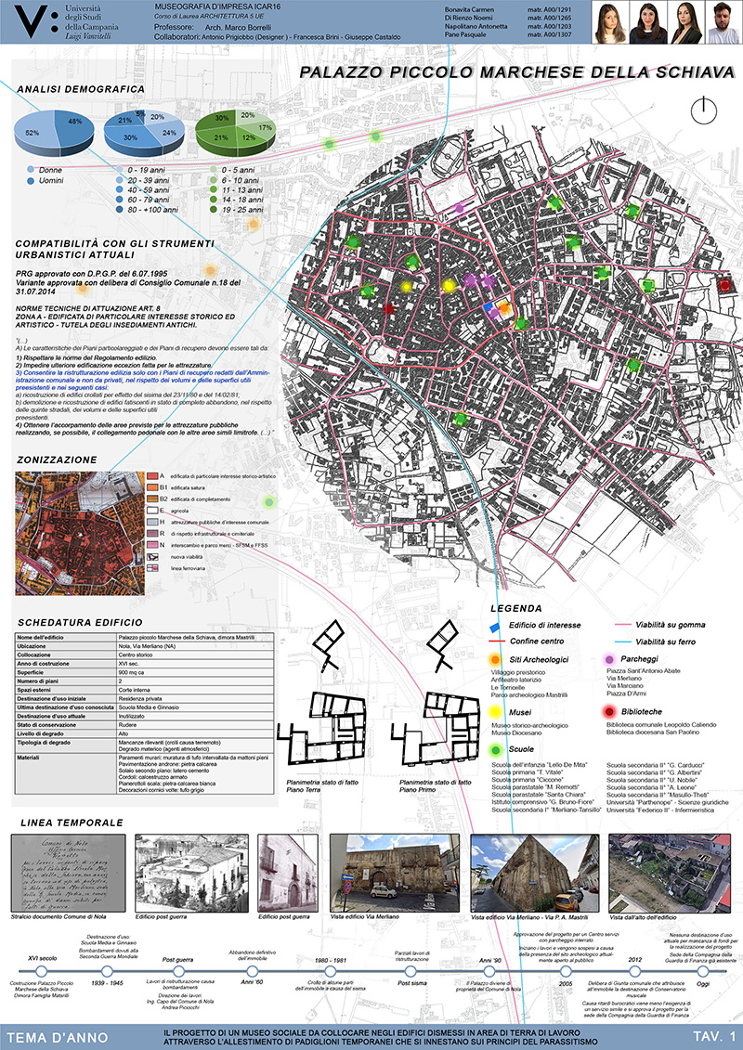Select the Post guerra timeline marker

point(178,971)
